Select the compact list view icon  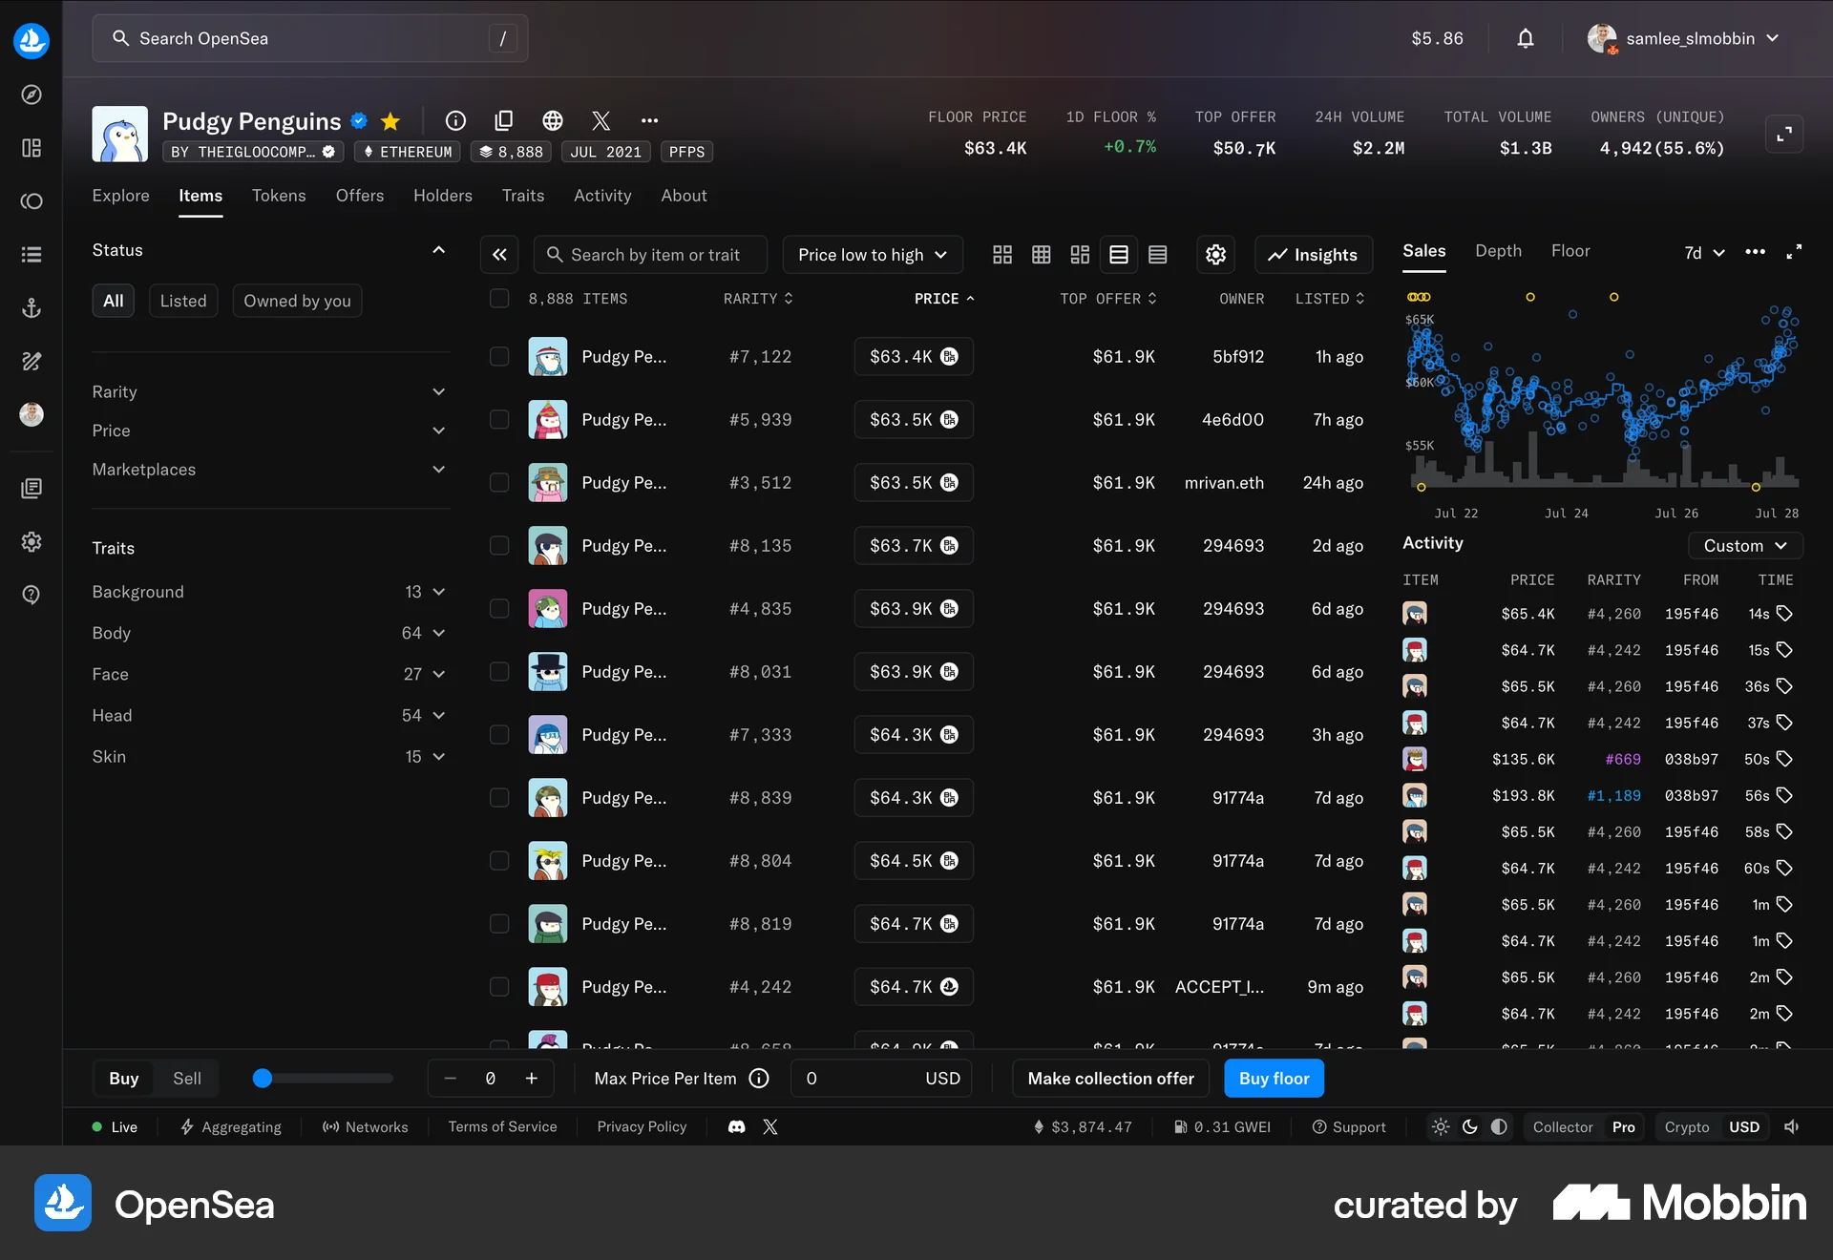coord(1157,254)
